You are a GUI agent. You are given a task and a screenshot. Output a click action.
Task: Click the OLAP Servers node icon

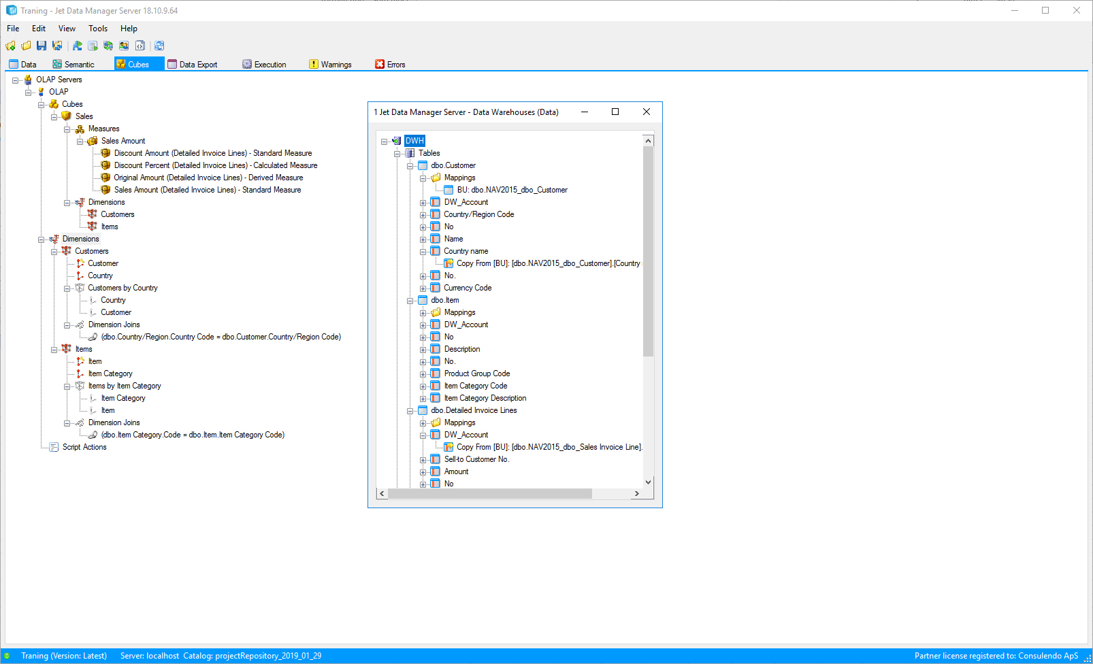[x=28, y=80]
